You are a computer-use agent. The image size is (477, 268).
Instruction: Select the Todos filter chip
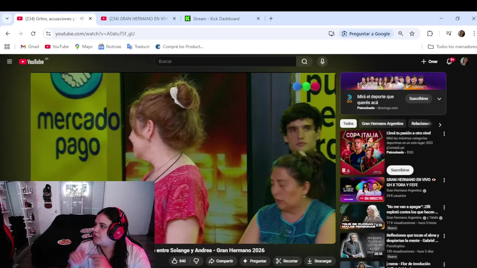348,124
